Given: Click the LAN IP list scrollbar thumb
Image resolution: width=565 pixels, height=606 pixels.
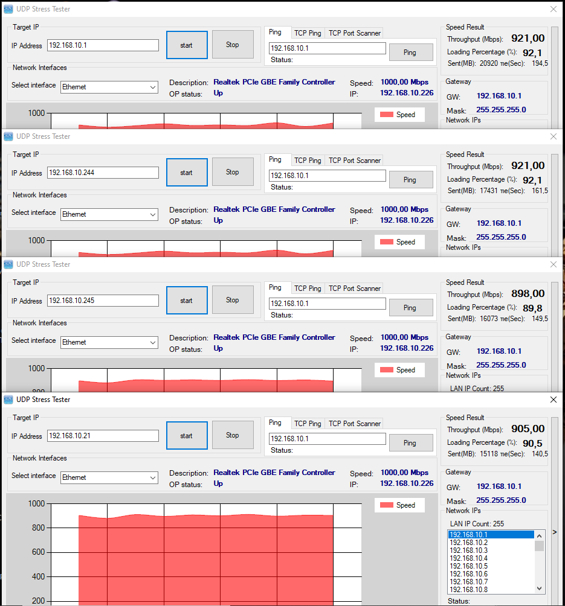Looking at the screenshot, I should [539, 546].
